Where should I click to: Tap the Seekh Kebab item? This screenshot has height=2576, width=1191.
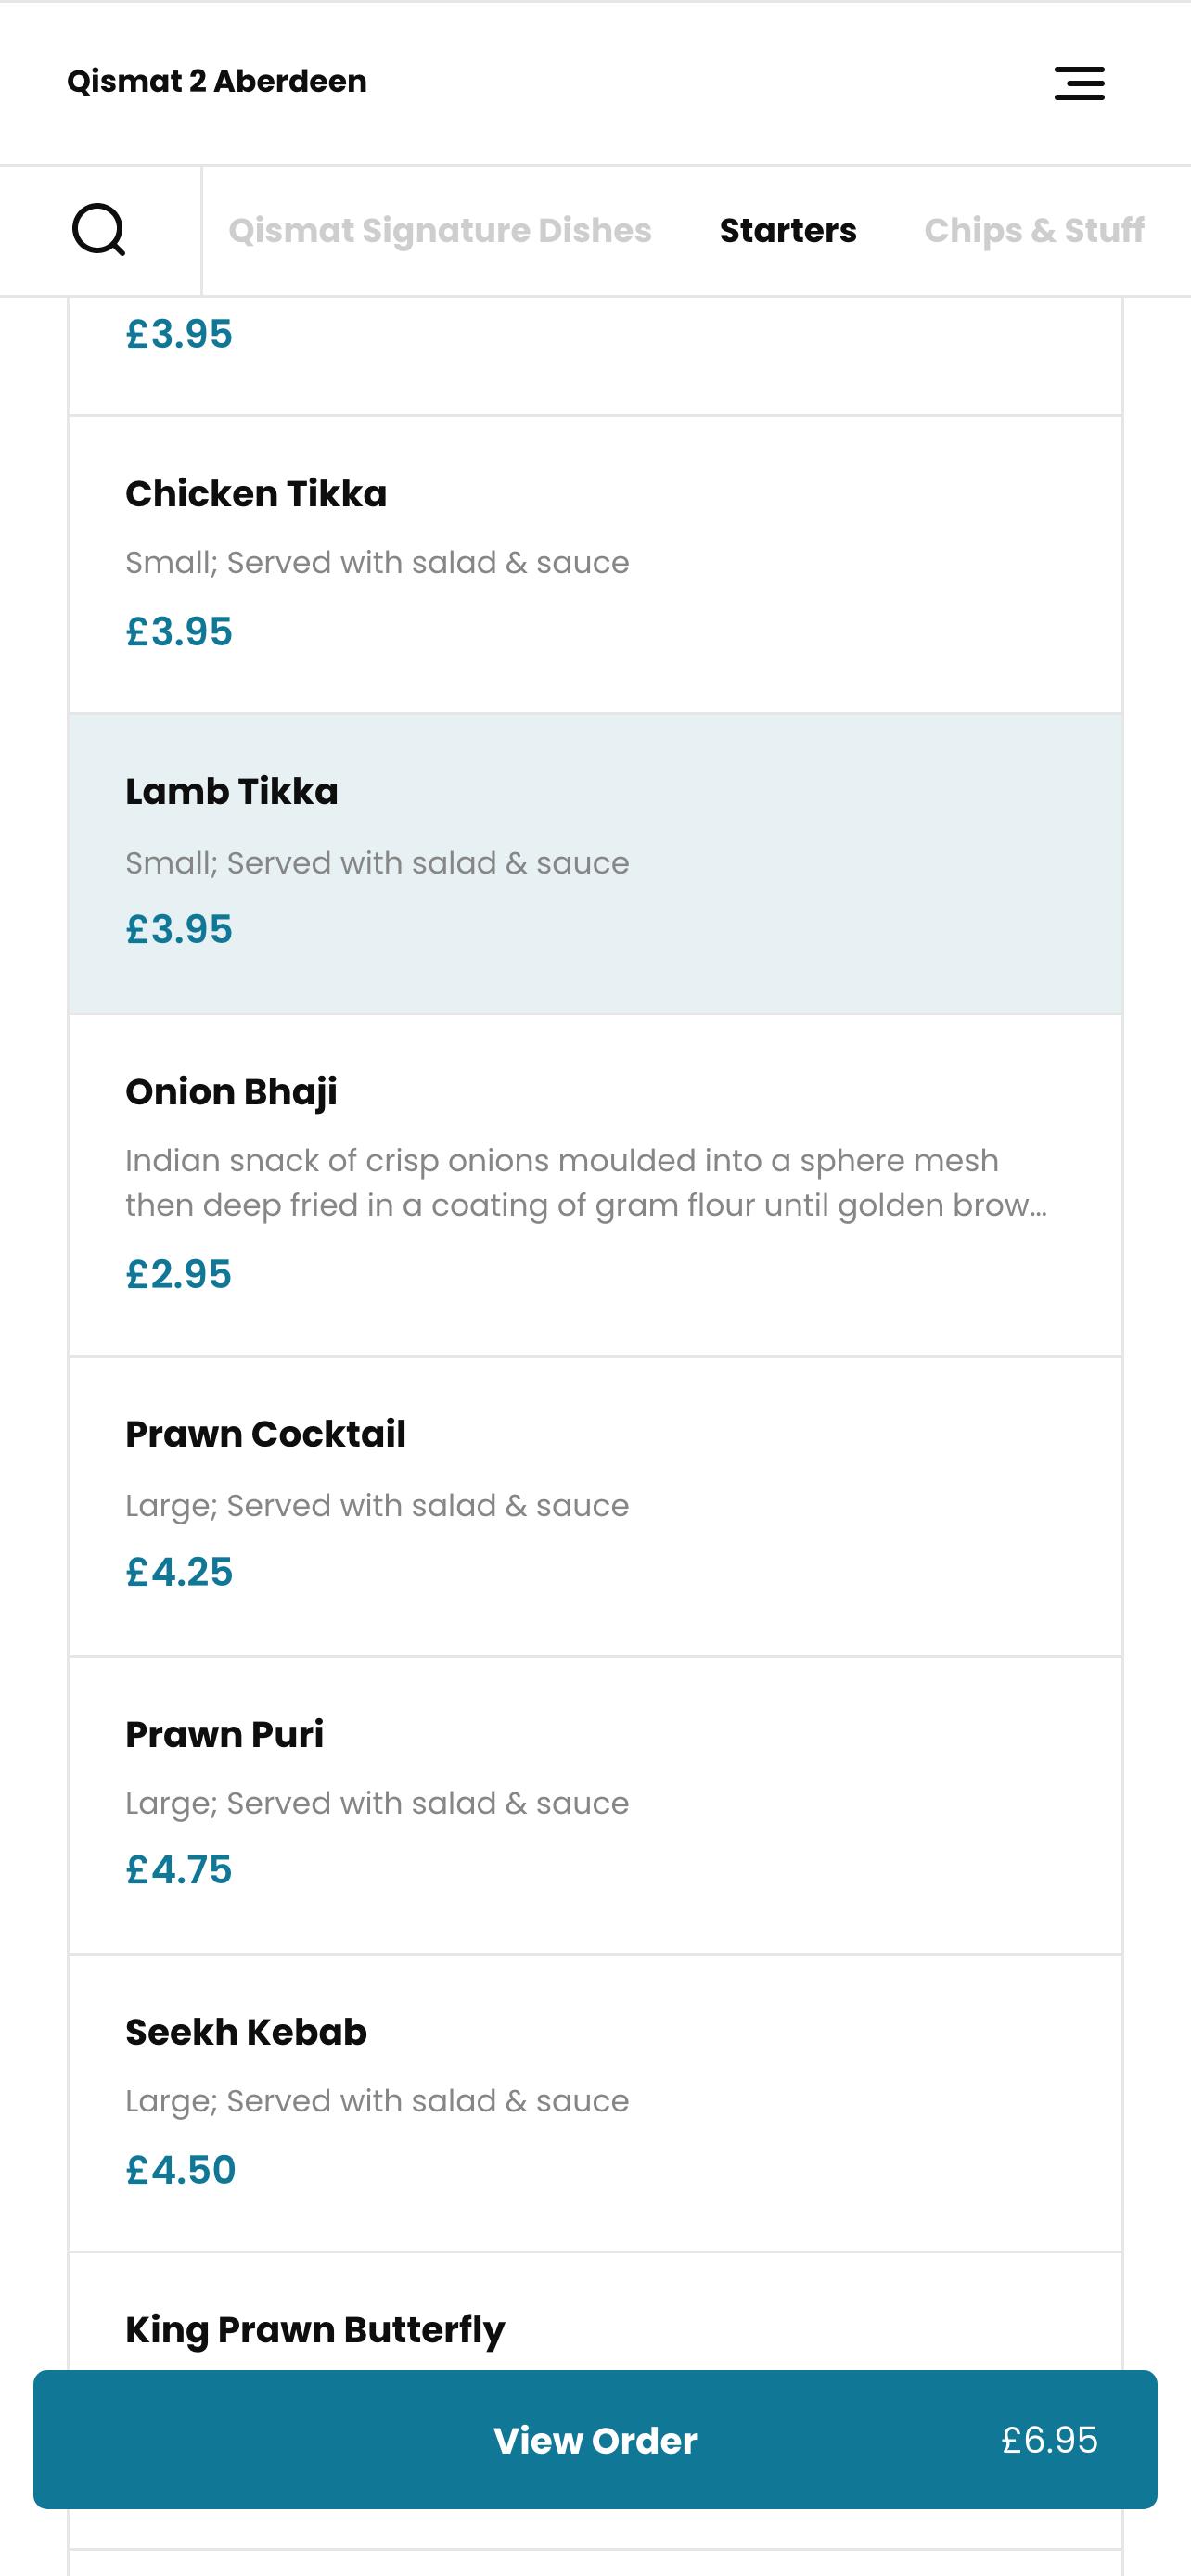click(595, 2103)
